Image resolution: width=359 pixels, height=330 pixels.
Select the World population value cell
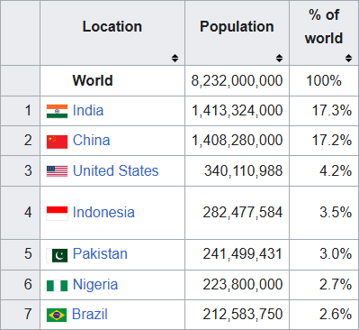point(237,81)
